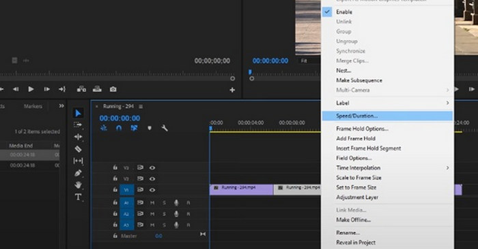The height and width of the screenshot is (249, 478).
Task: Close the Running - 294 sequence tab
Action: tap(97, 106)
